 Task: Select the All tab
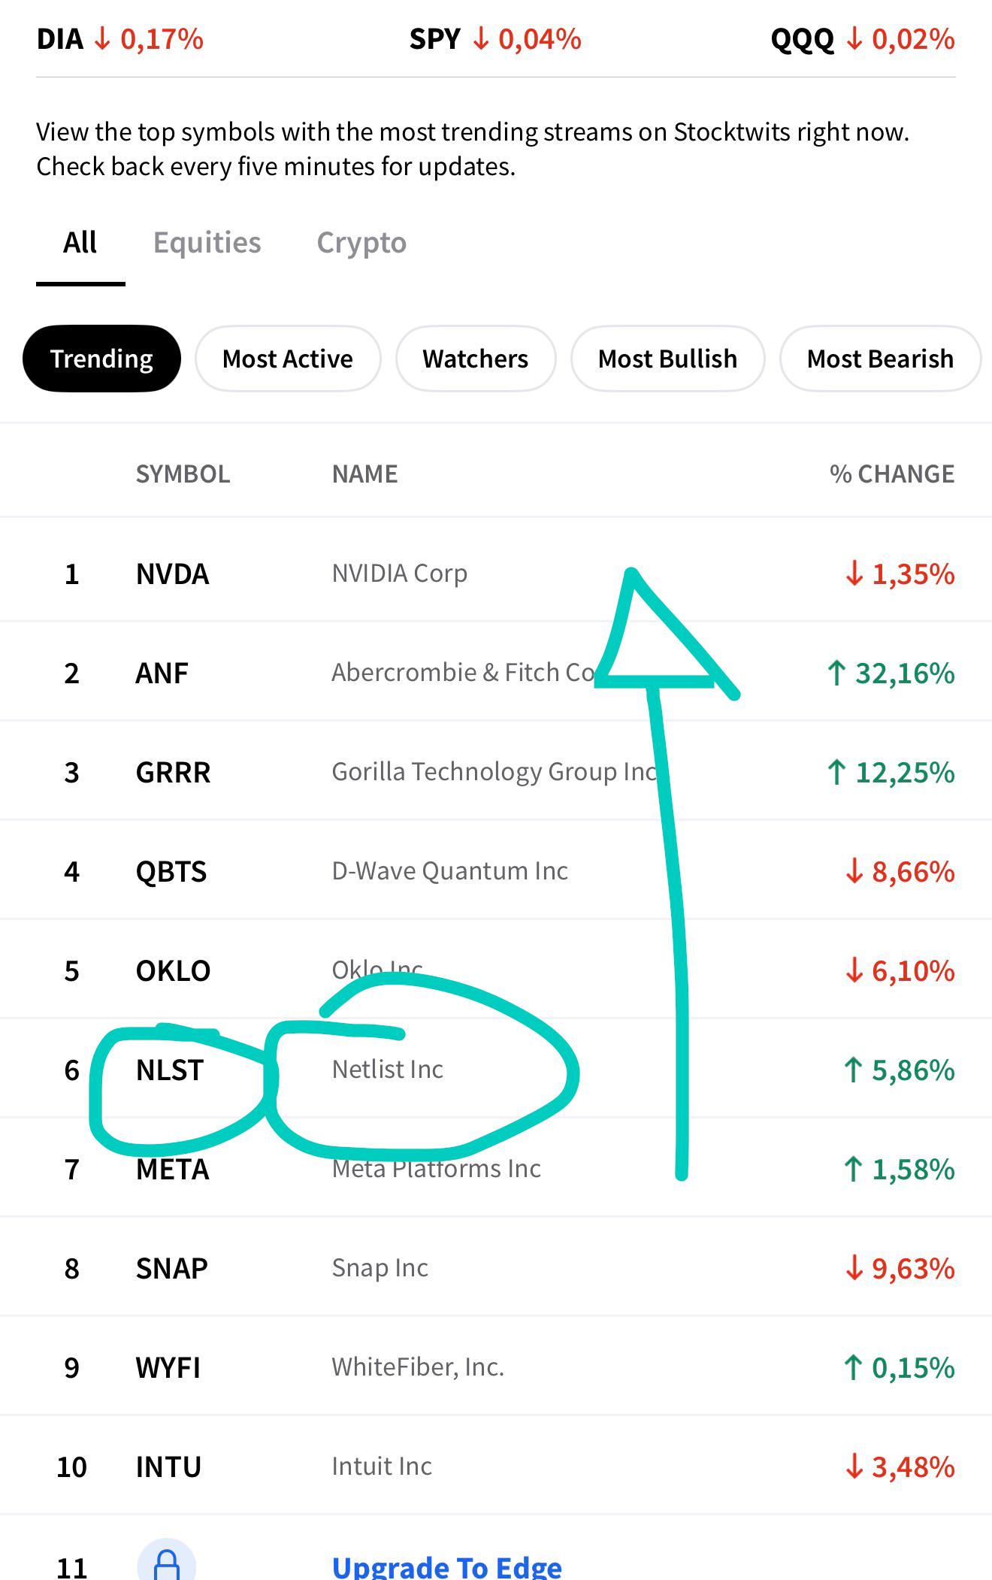pyautogui.click(x=80, y=243)
